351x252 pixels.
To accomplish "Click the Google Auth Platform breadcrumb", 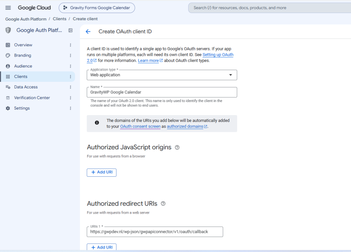I will pos(26,19).
